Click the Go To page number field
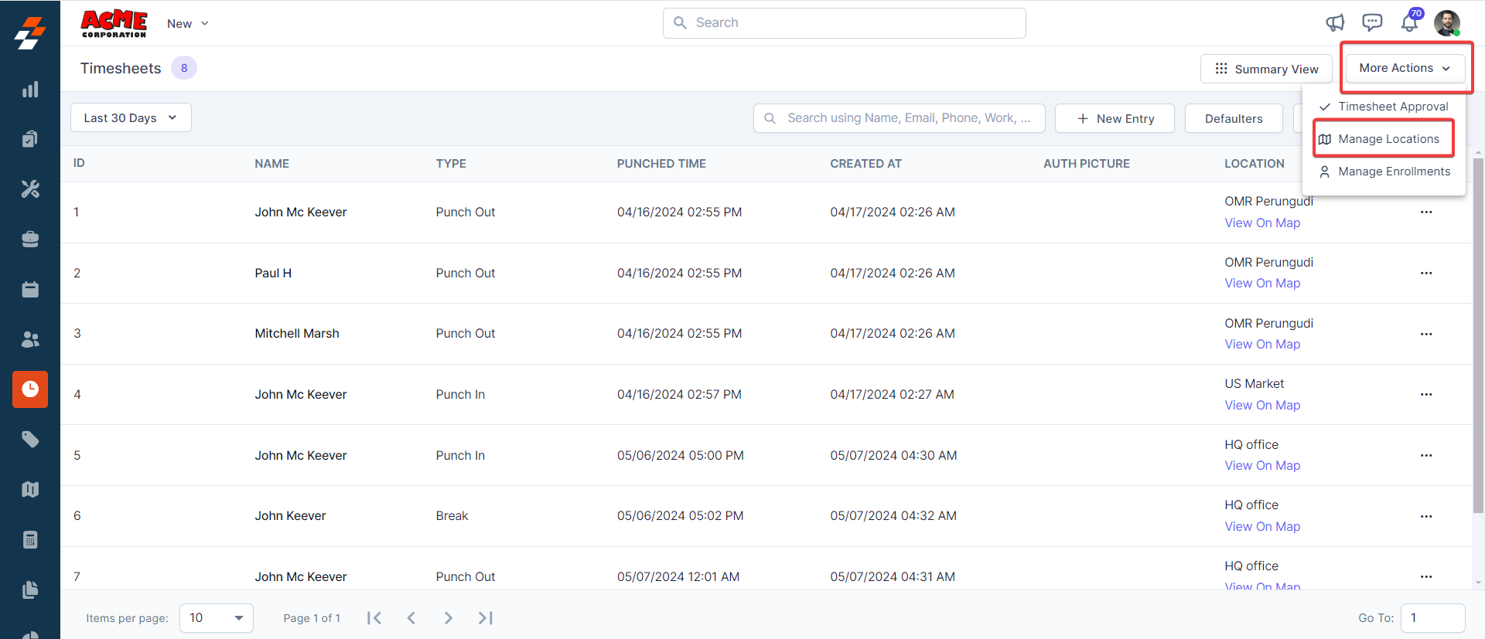The width and height of the screenshot is (1485, 639). 1432,618
